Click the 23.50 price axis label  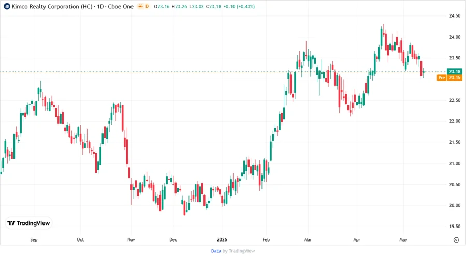point(455,58)
